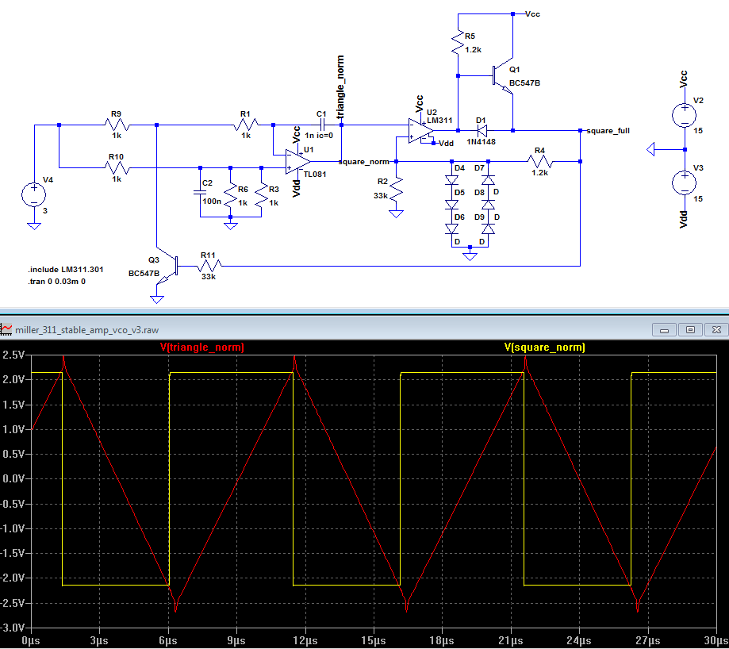Click the V(triangle_norm) trace label
Screen dimensions: 729x649
(202, 348)
